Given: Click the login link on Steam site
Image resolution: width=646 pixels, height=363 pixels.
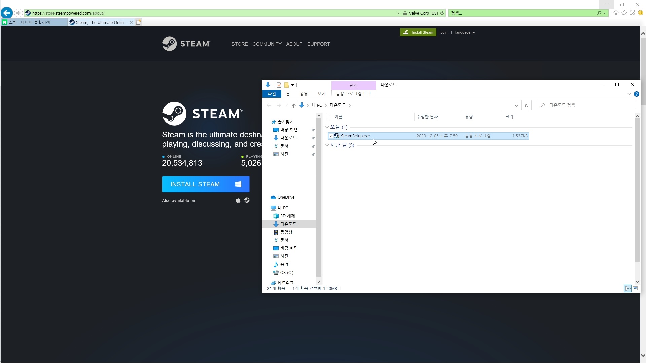Looking at the screenshot, I should (x=443, y=33).
